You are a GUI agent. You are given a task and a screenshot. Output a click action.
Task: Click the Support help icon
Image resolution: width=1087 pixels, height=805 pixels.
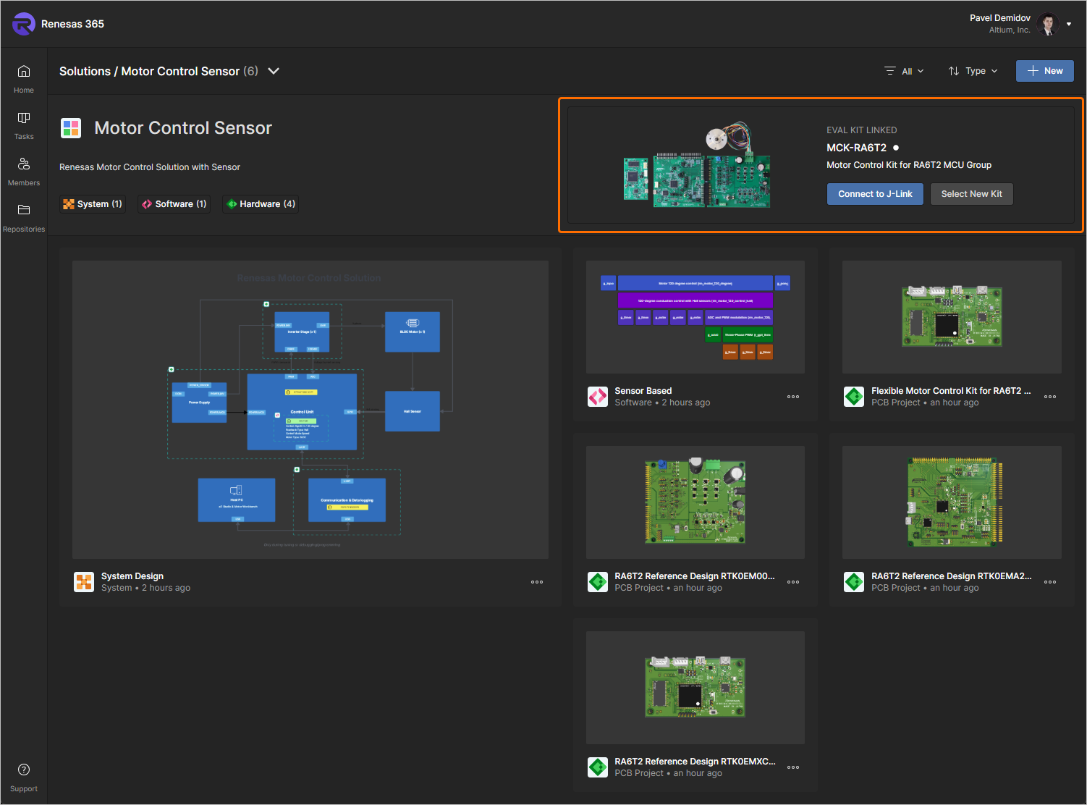(x=24, y=770)
